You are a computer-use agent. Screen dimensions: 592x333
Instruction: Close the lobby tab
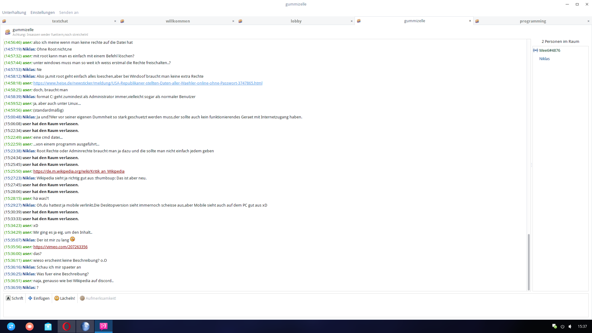(x=351, y=21)
